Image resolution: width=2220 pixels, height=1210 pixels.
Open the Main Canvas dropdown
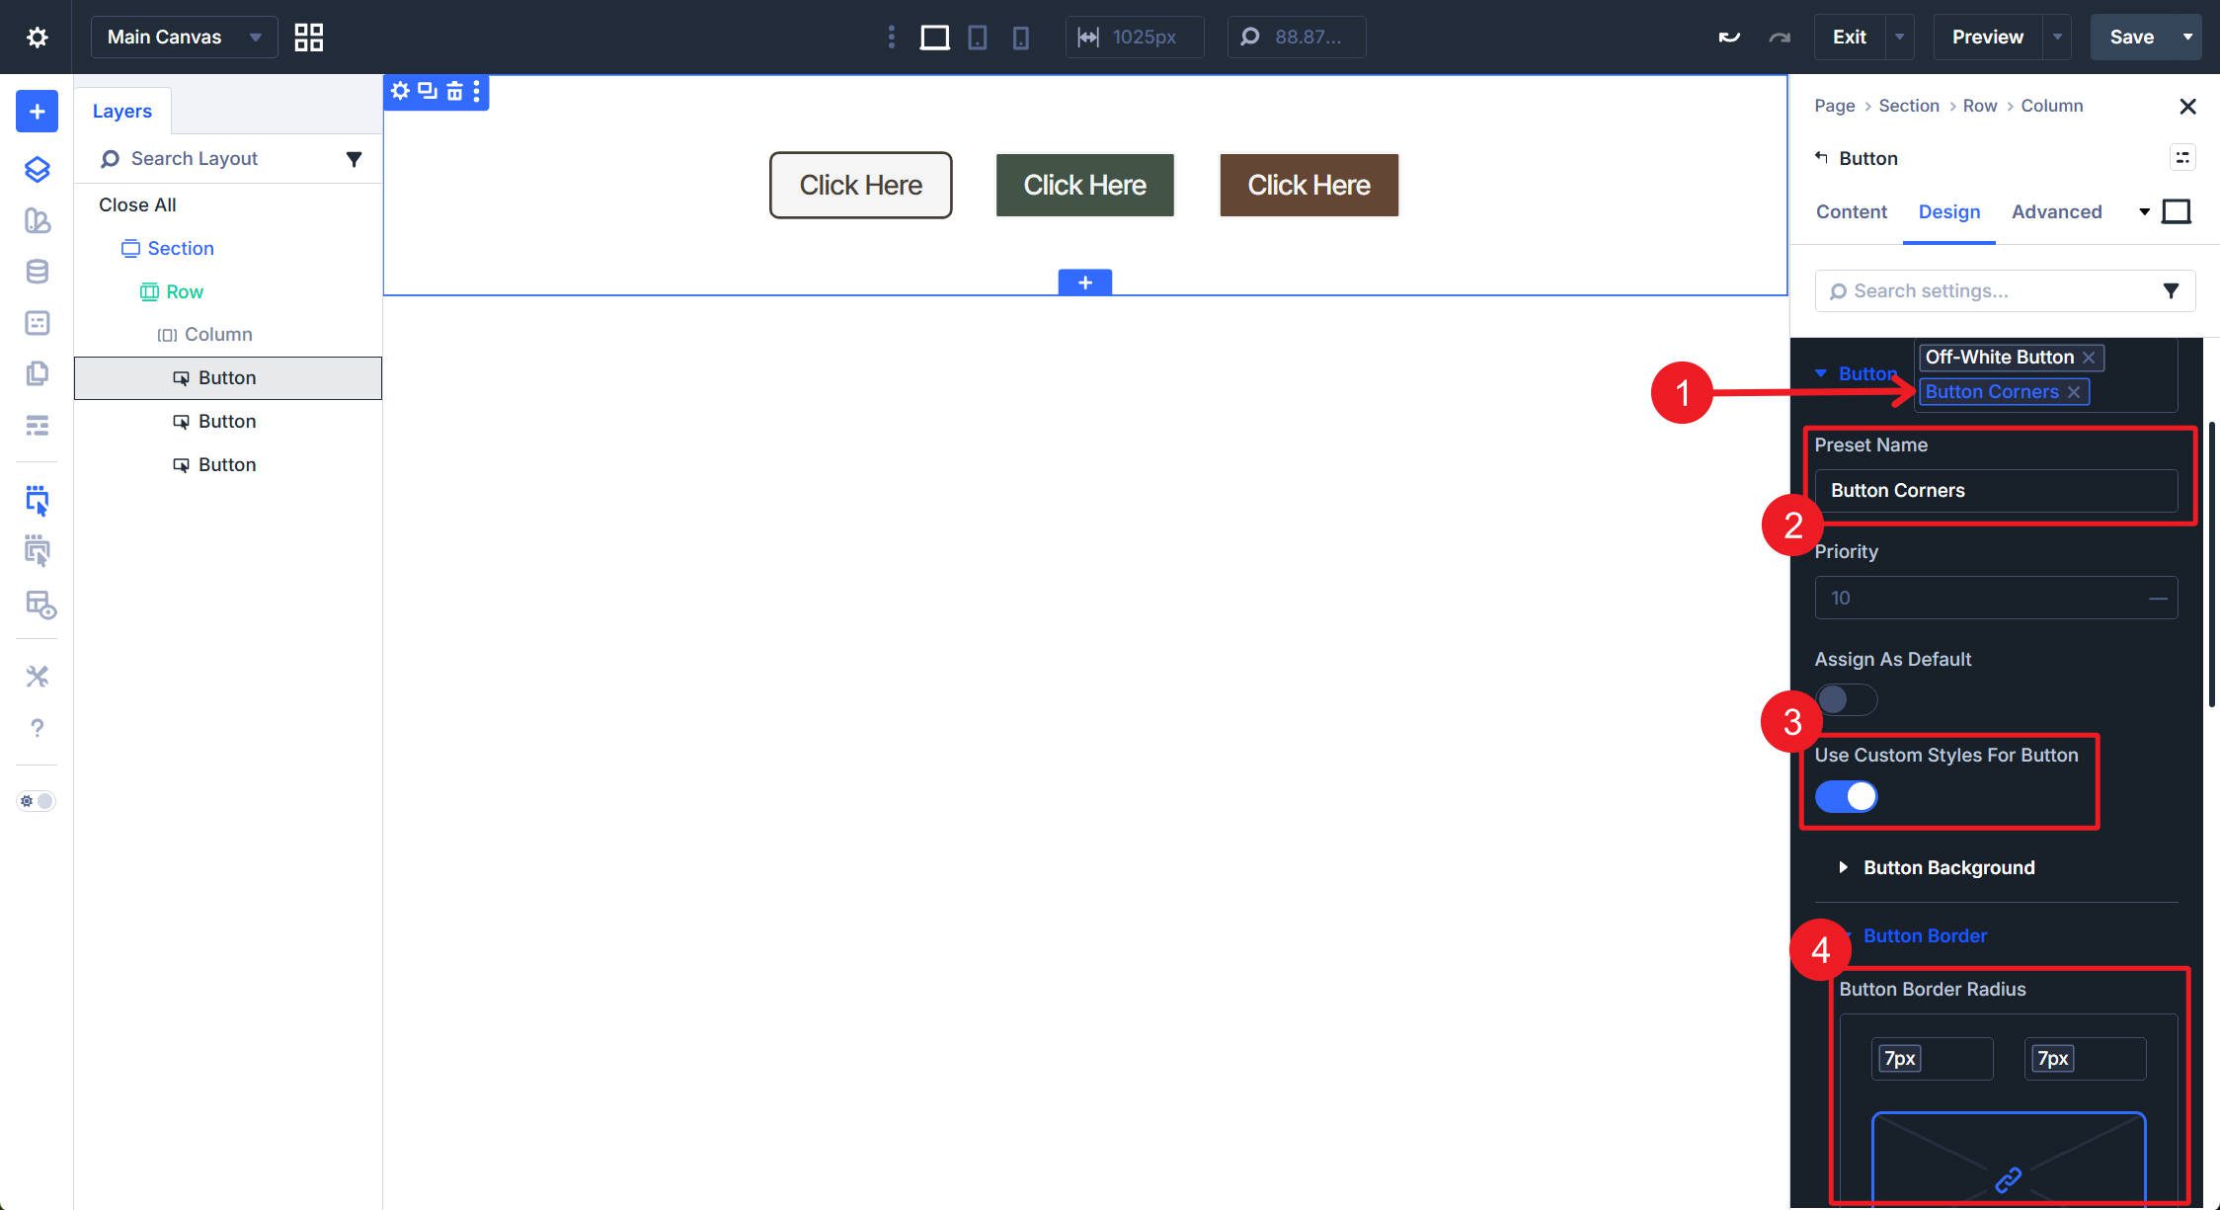(x=184, y=38)
